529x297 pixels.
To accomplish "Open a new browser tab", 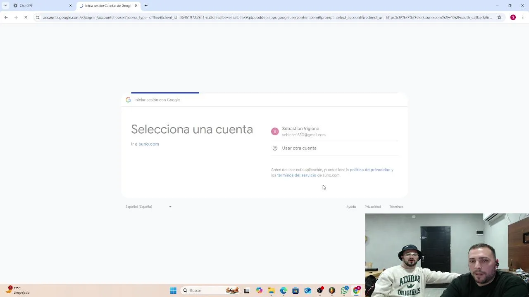I will point(146,6).
